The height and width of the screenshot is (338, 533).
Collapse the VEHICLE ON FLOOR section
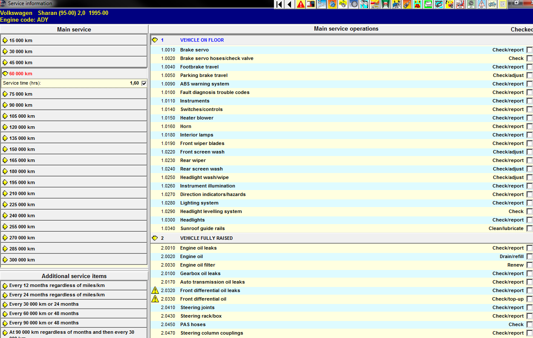pos(155,40)
